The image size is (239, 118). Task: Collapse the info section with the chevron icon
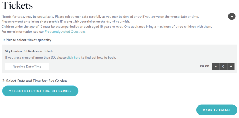(x=232, y=16)
